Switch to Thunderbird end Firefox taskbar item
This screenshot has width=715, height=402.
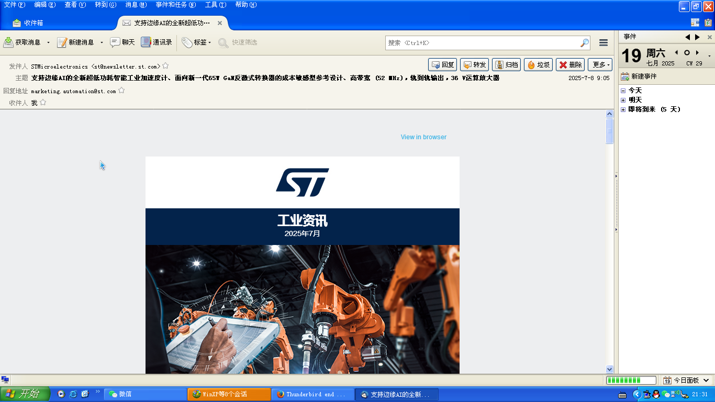(x=313, y=394)
